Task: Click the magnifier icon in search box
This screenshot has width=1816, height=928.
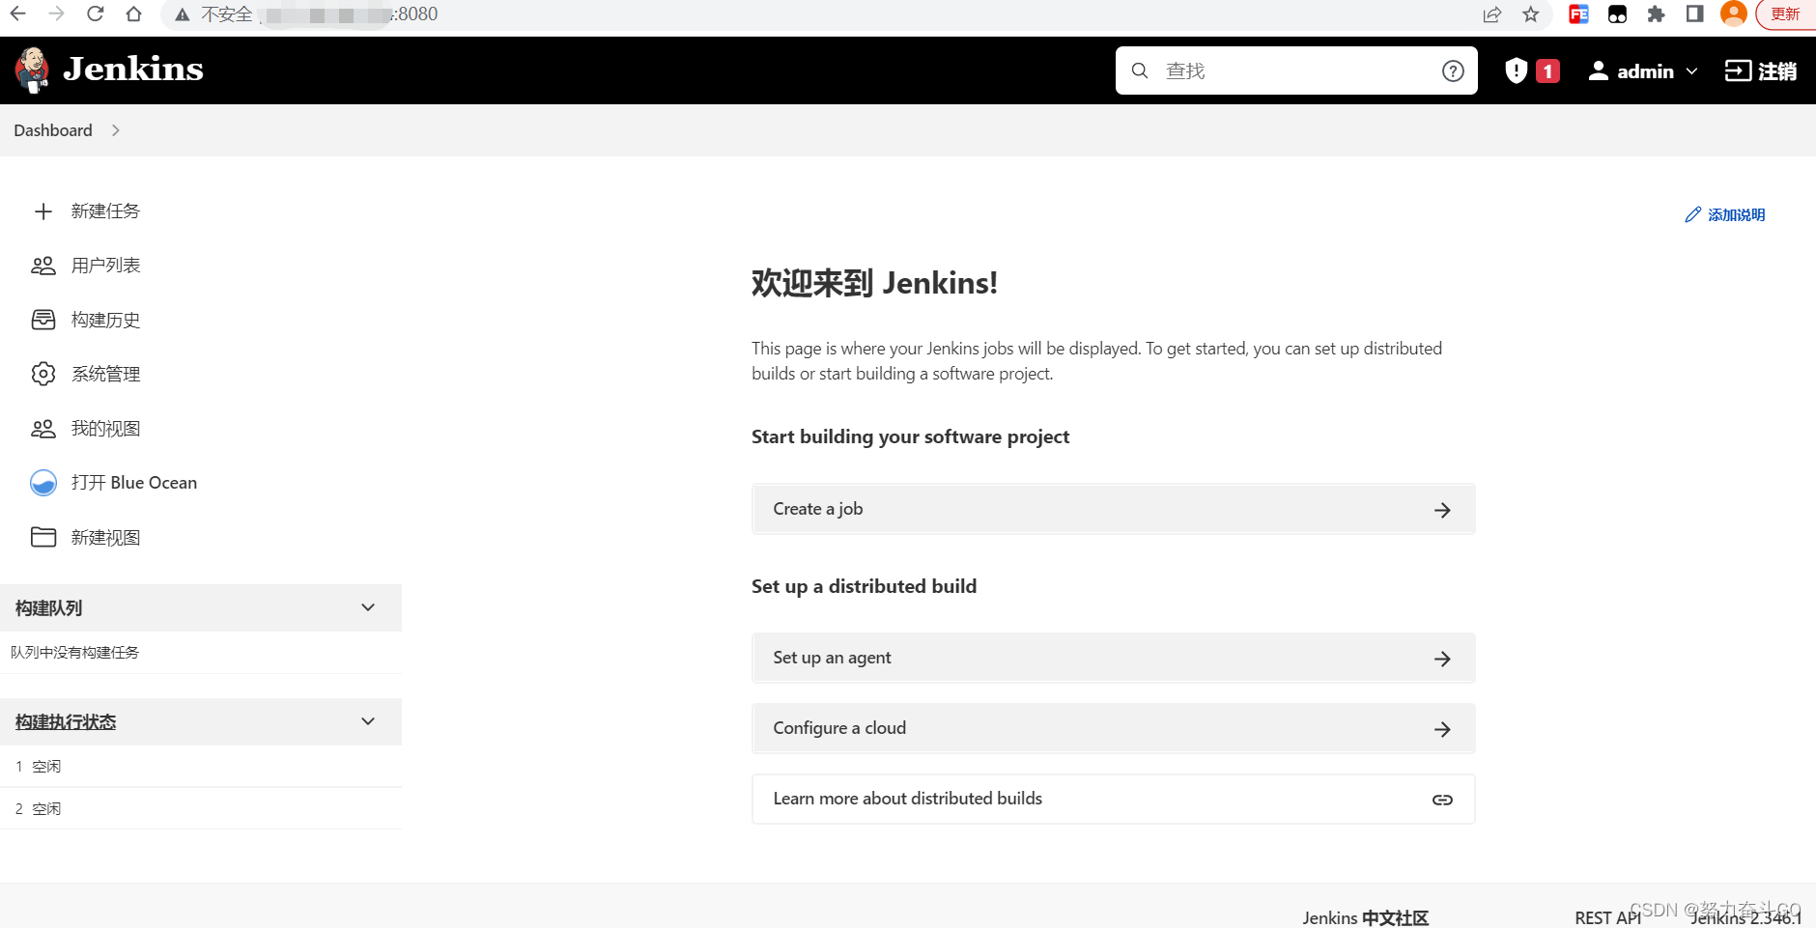Action: click(1140, 70)
